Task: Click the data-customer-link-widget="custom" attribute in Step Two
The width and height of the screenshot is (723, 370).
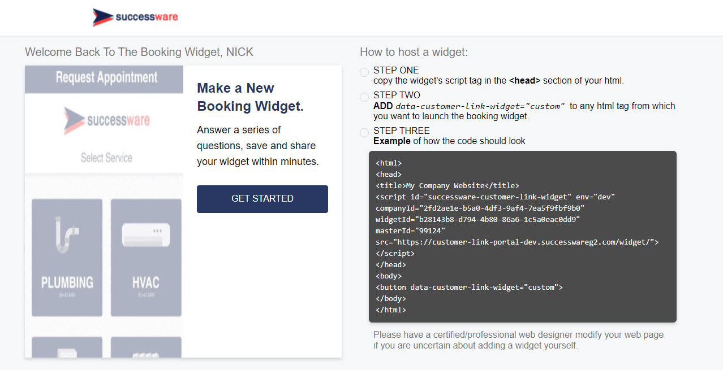Action: coord(480,106)
